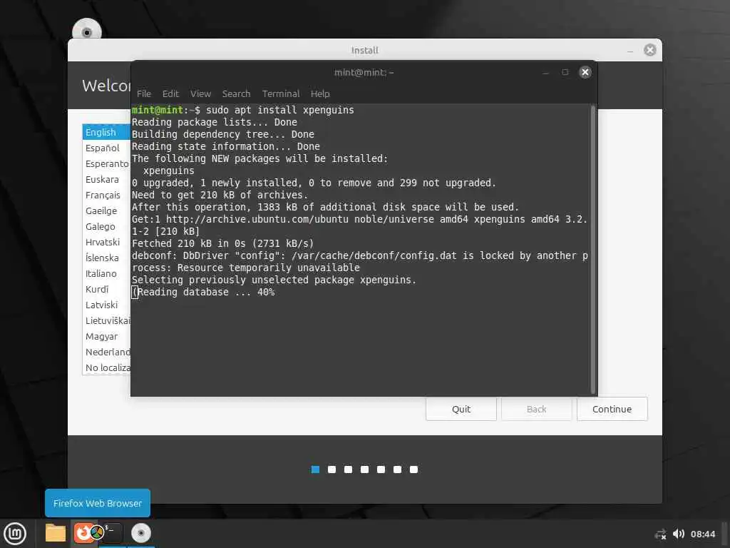Click the Get:1 archive.ubuntu.com URL line

pos(359,225)
